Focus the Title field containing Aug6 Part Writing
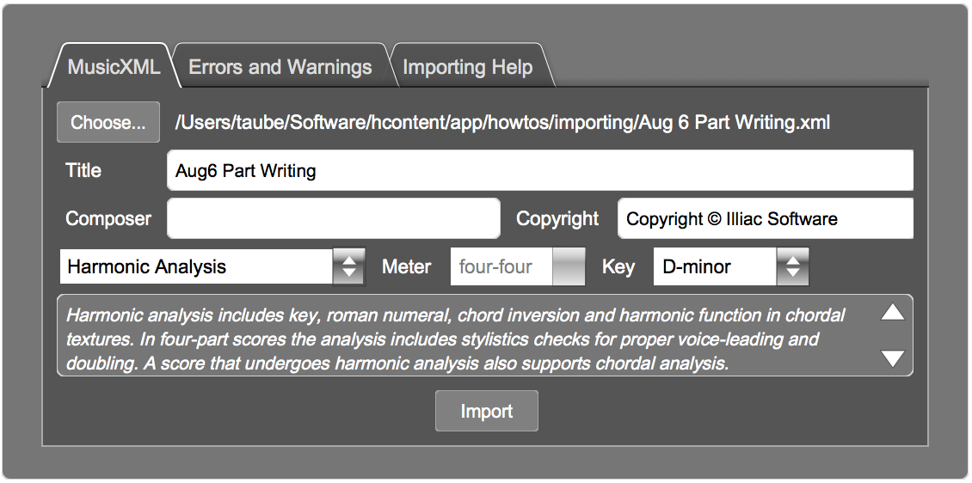Image resolution: width=972 pixels, height=483 pixels. pos(539,171)
